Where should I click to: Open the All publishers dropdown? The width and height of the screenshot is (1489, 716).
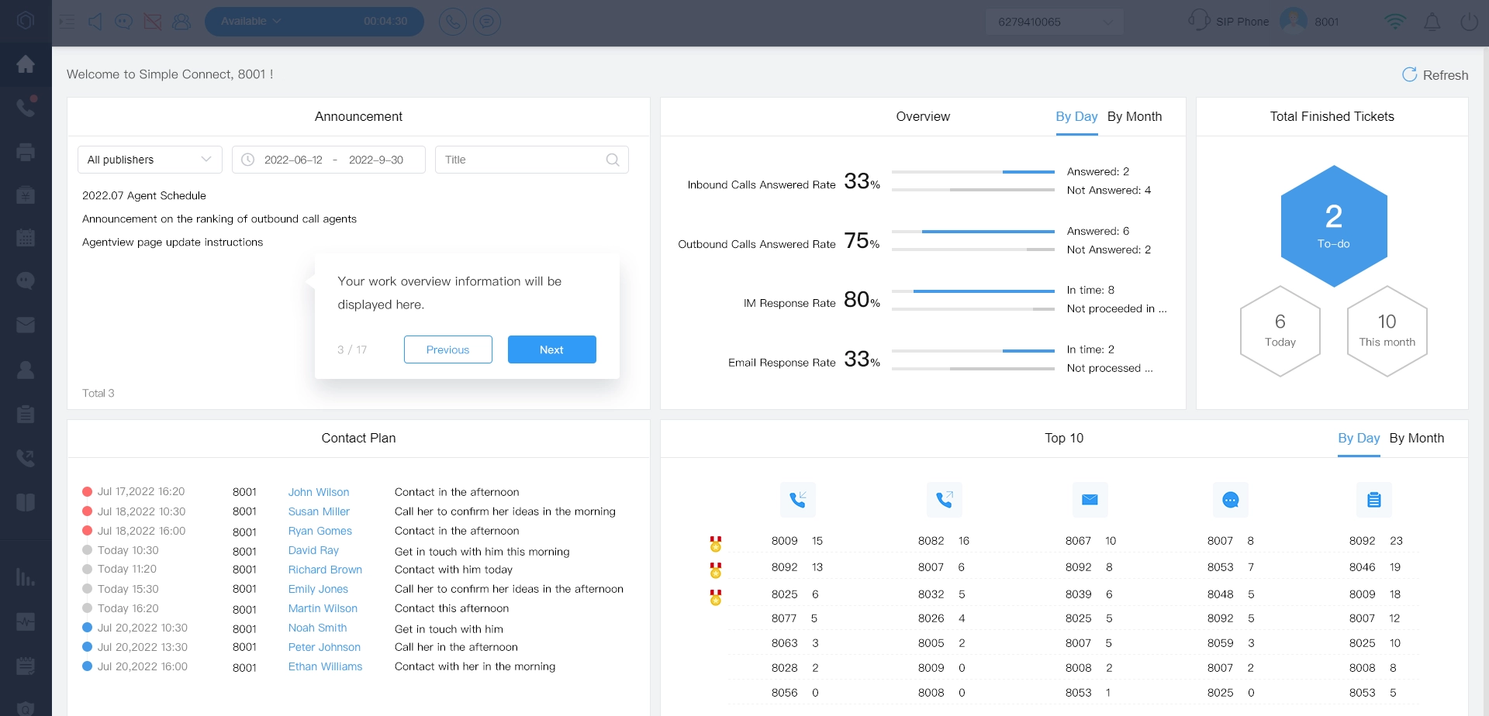click(x=150, y=160)
